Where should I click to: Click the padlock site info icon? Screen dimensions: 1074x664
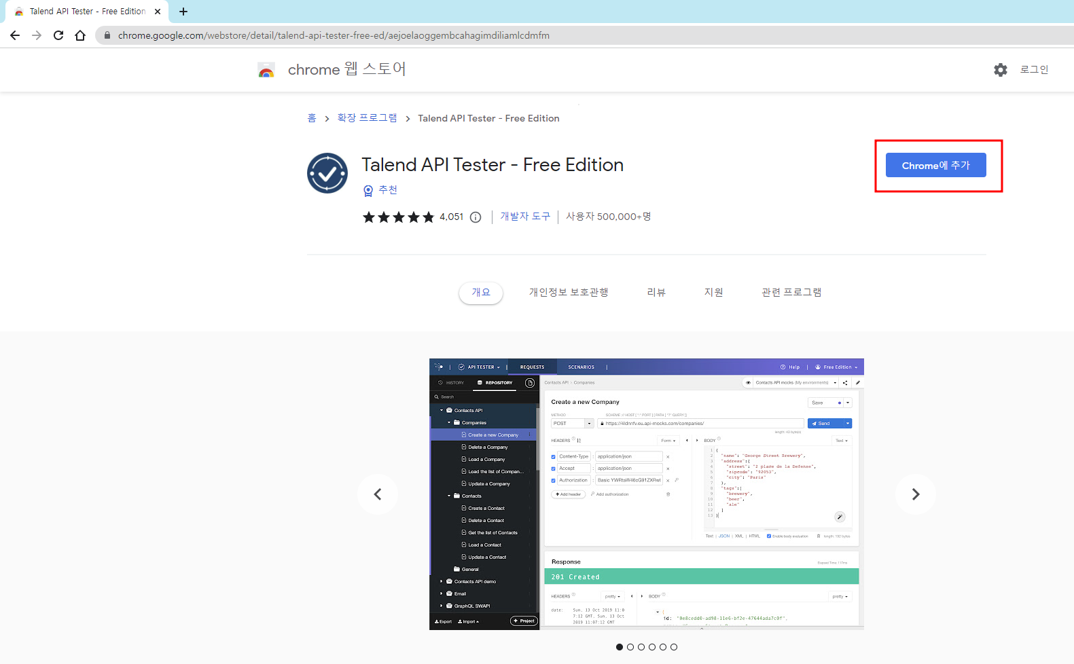click(x=107, y=35)
